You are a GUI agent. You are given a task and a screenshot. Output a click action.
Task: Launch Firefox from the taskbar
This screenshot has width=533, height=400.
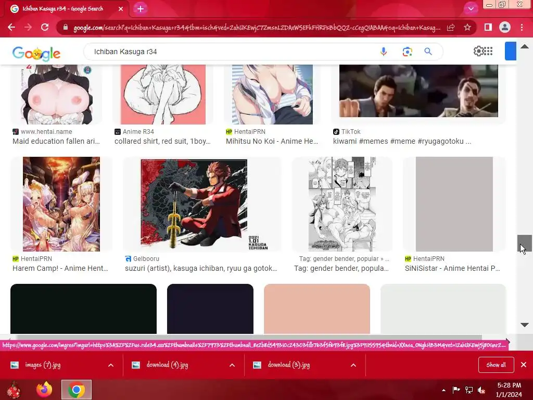pos(45,390)
